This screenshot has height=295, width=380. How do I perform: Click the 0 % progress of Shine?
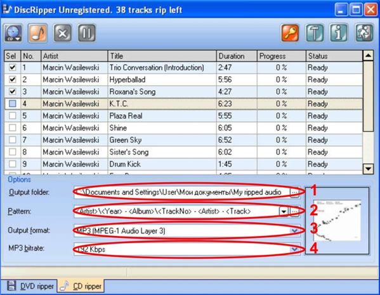282,128
